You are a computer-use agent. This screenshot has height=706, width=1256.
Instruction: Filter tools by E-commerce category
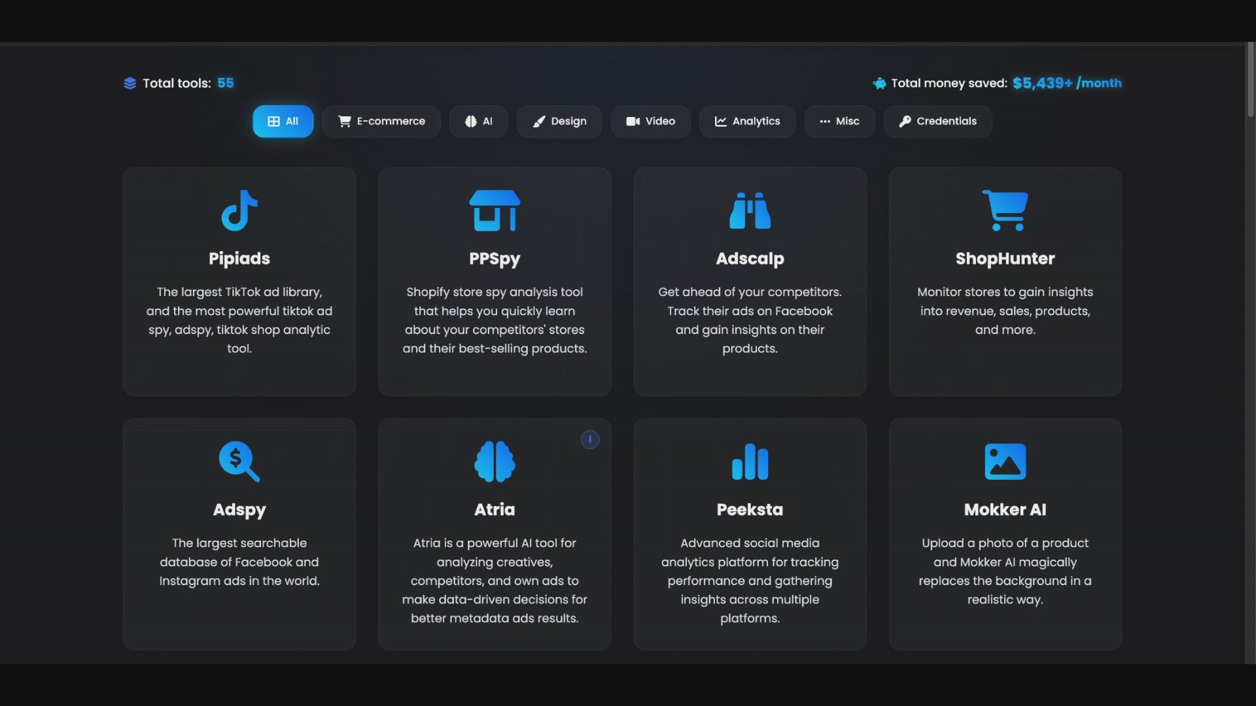click(x=381, y=122)
